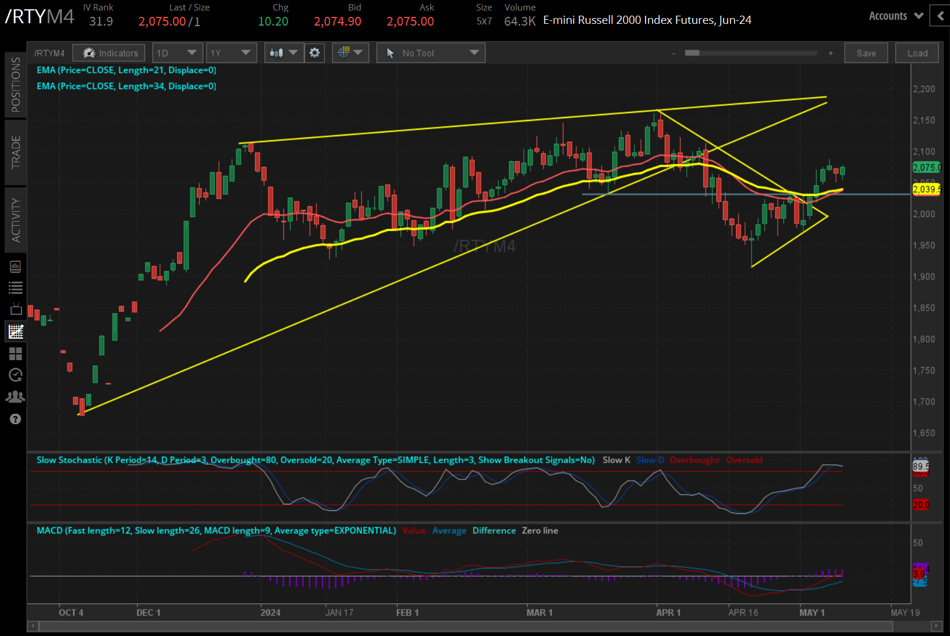Image resolution: width=950 pixels, height=636 pixels.
Task: Expand the No Tool drawing dropdown
Action: coord(431,52)
